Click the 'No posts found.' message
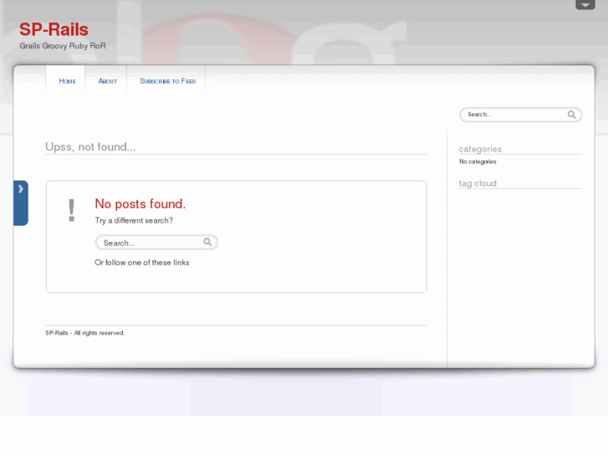The height and width of the screenshot is (456, 608). pyautogui.click(x=140, y=204)
